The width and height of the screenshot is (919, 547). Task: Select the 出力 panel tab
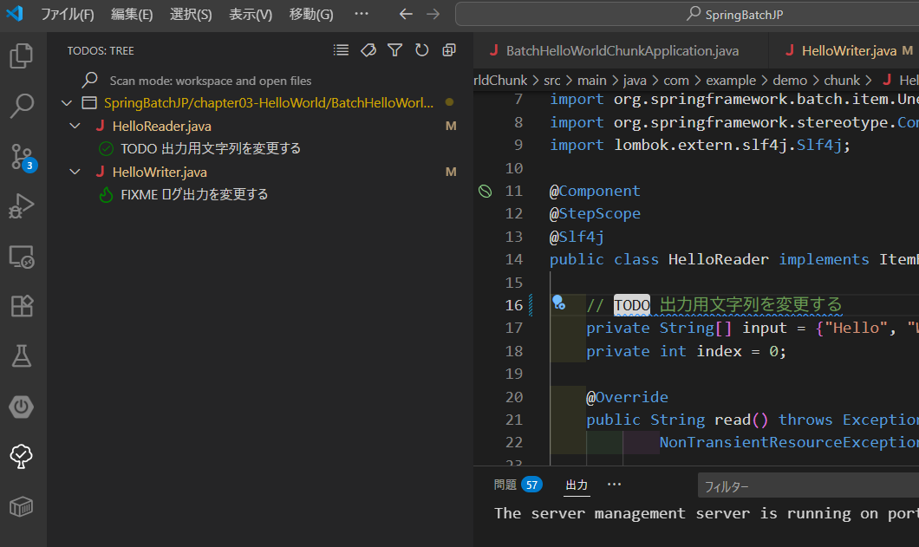577,485
